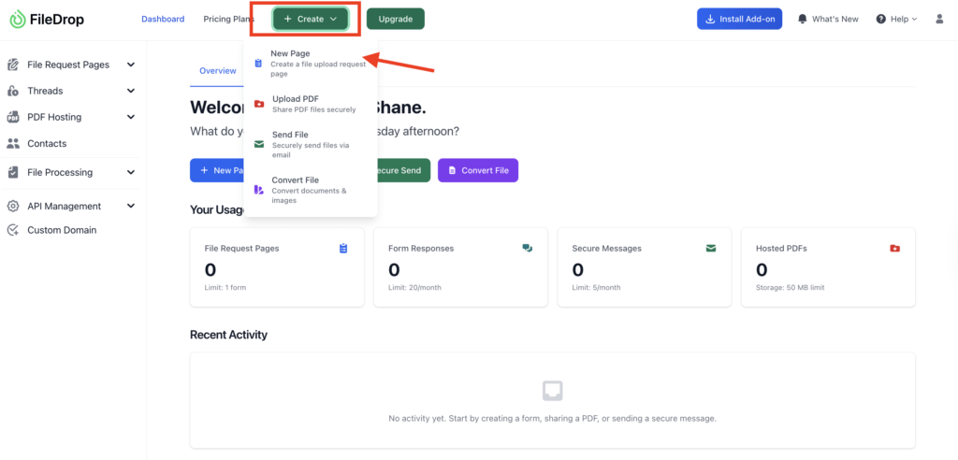
Task: Click the Send File envelope icon
Action: [x=259, y=144]
